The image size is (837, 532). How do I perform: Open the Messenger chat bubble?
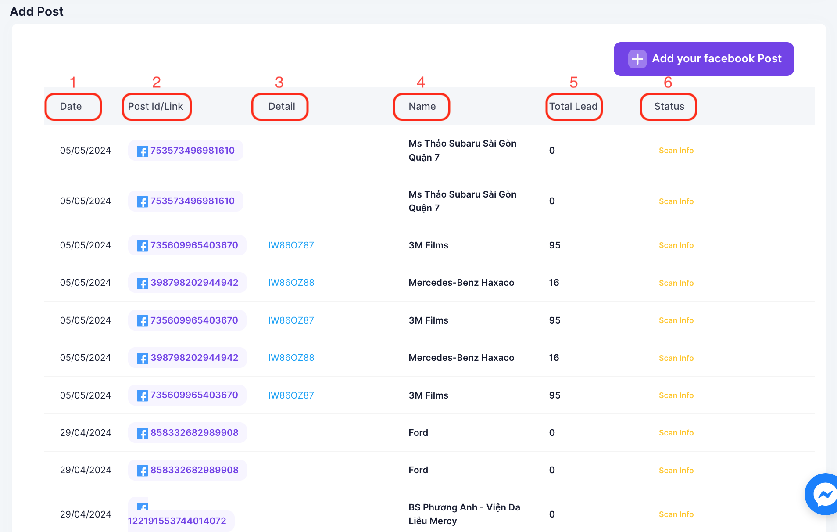click(824, 495)
